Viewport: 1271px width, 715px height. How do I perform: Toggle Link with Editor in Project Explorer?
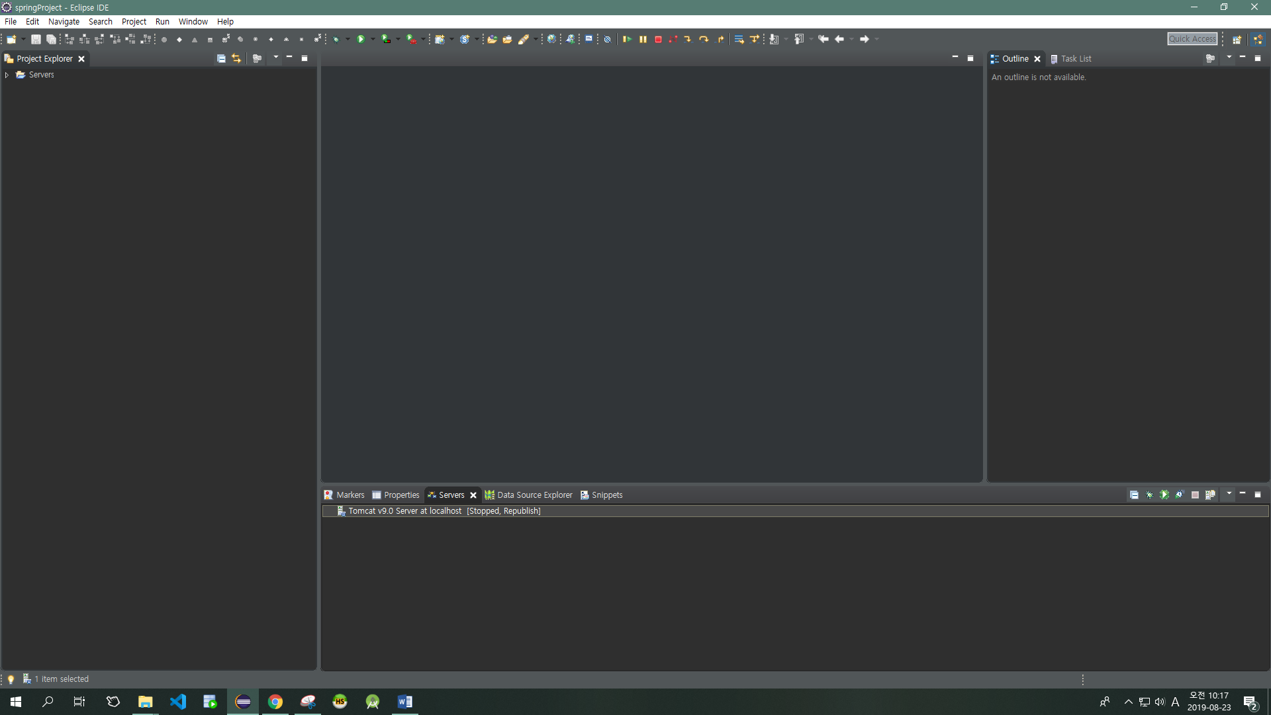point(236,58)
